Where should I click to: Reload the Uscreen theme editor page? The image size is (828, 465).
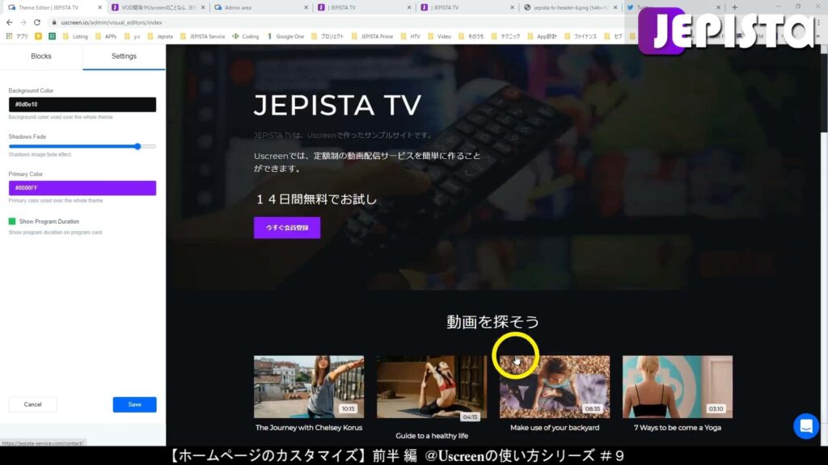pos(37,23)
